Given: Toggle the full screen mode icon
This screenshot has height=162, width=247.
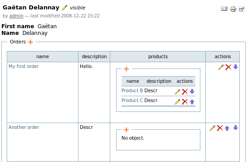Looking at the screenshot, I should (242, 9).
